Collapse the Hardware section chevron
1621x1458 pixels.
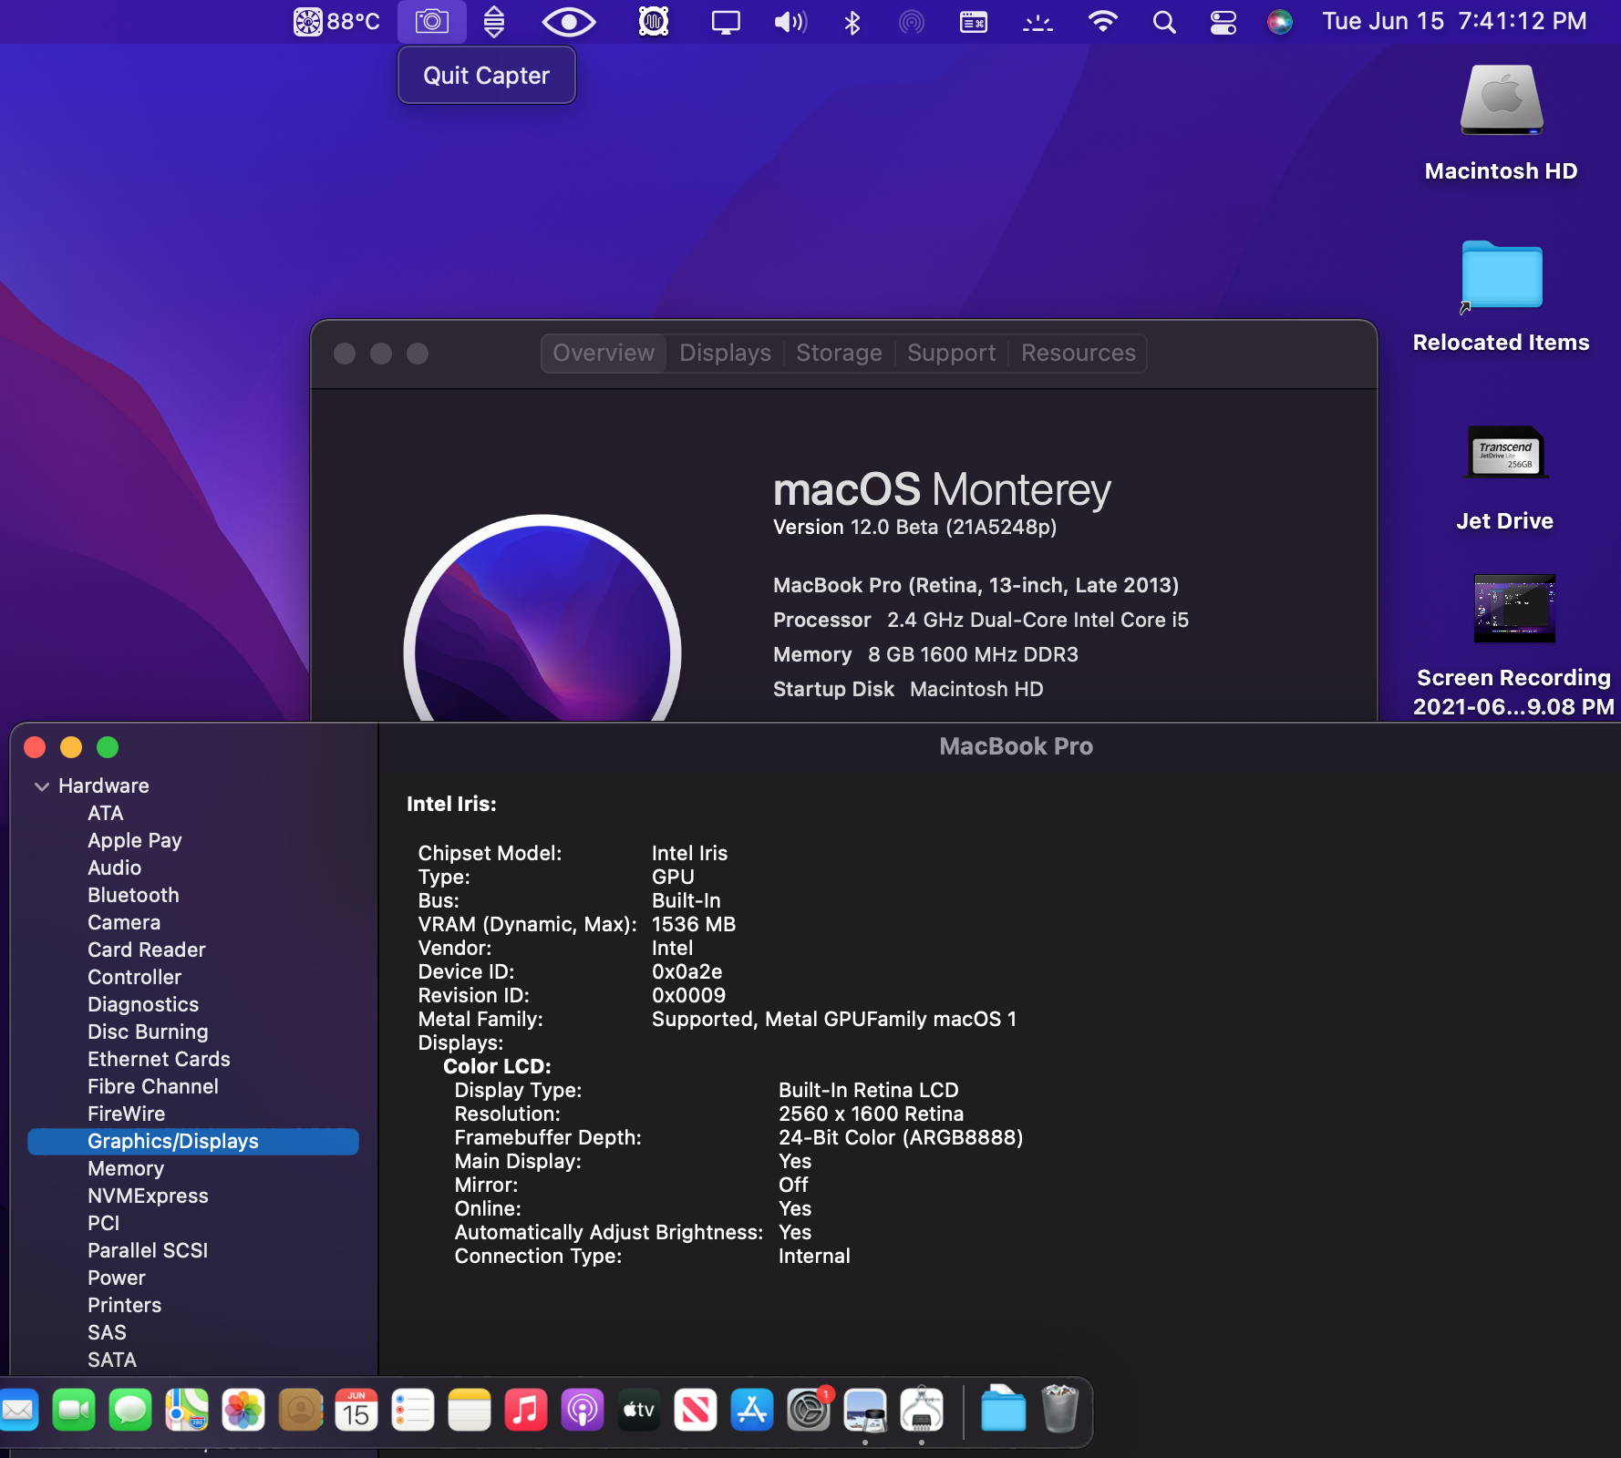pyautogui.click(x=42, y=785)
